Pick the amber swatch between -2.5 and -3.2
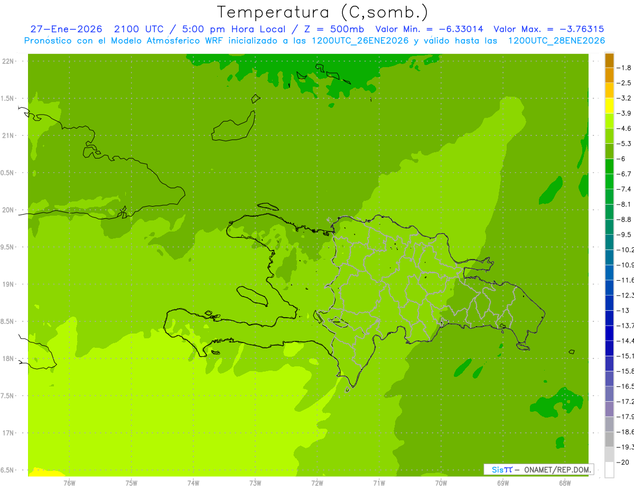Image resolution: width=634 pixels, height=490 pixels. click(610, 90)
